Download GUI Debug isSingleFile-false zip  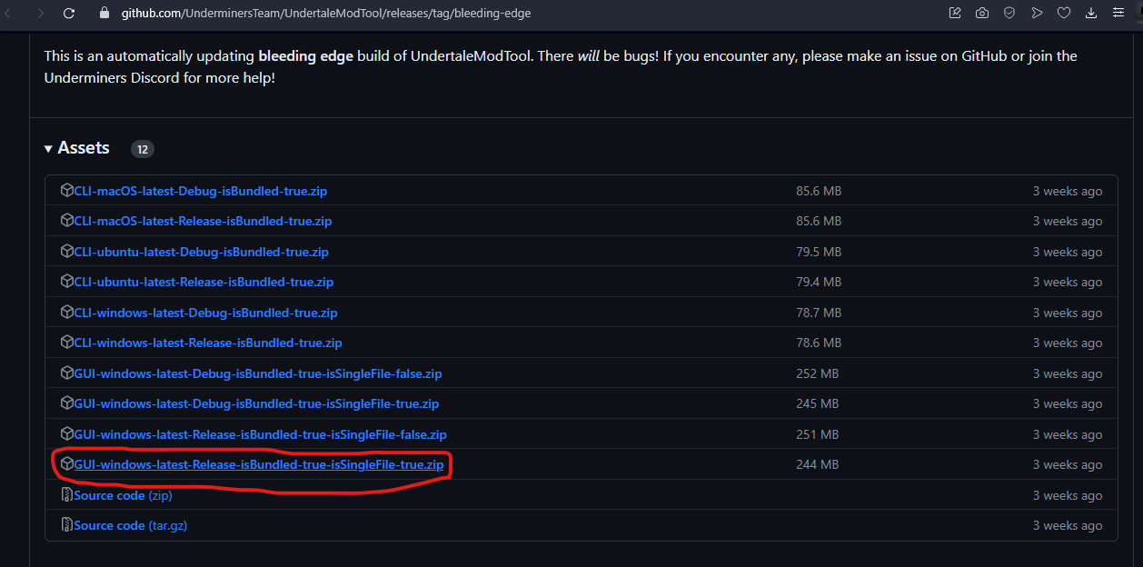[x=257, y=373]
